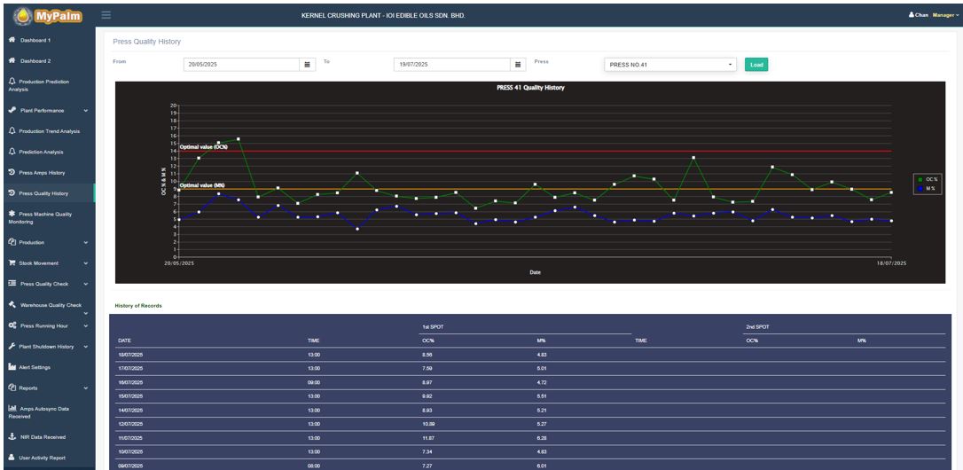The width and height of the screenshot is (963, 470).
Task: Click the From date input field
Action: 241,65
